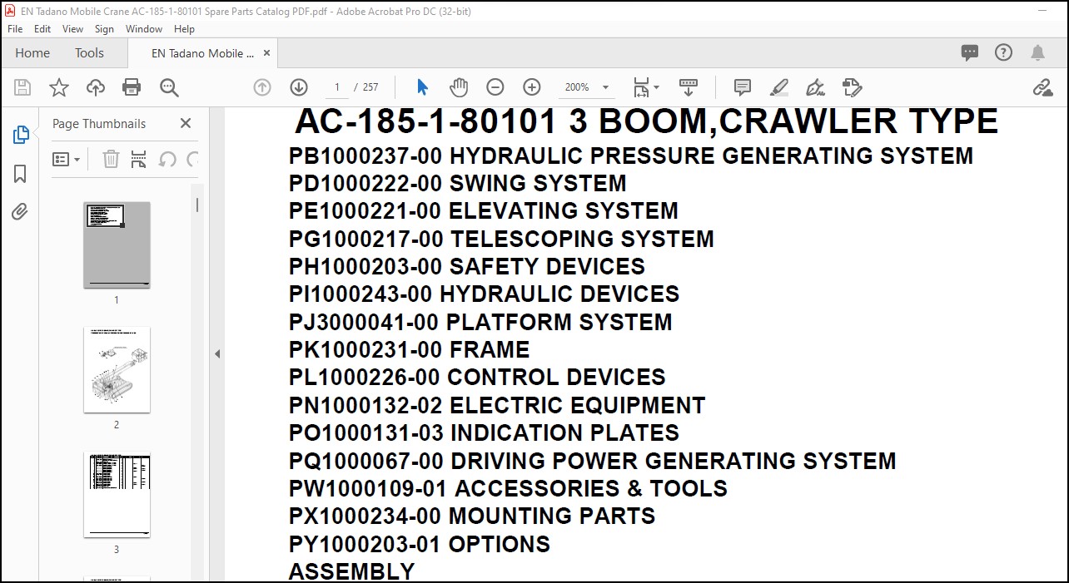Screen dimensions: 1069x583
Task: Open the Window menu
Action: 144,28
